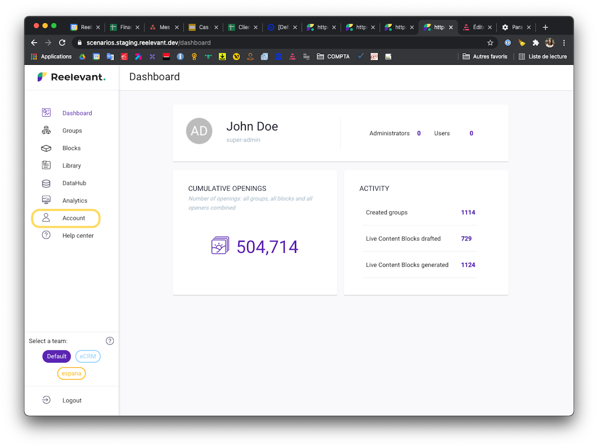The height and width of the screenshot is (448, 598).
Task: Click the Reelevant logo
Action: tap(71, 77)
